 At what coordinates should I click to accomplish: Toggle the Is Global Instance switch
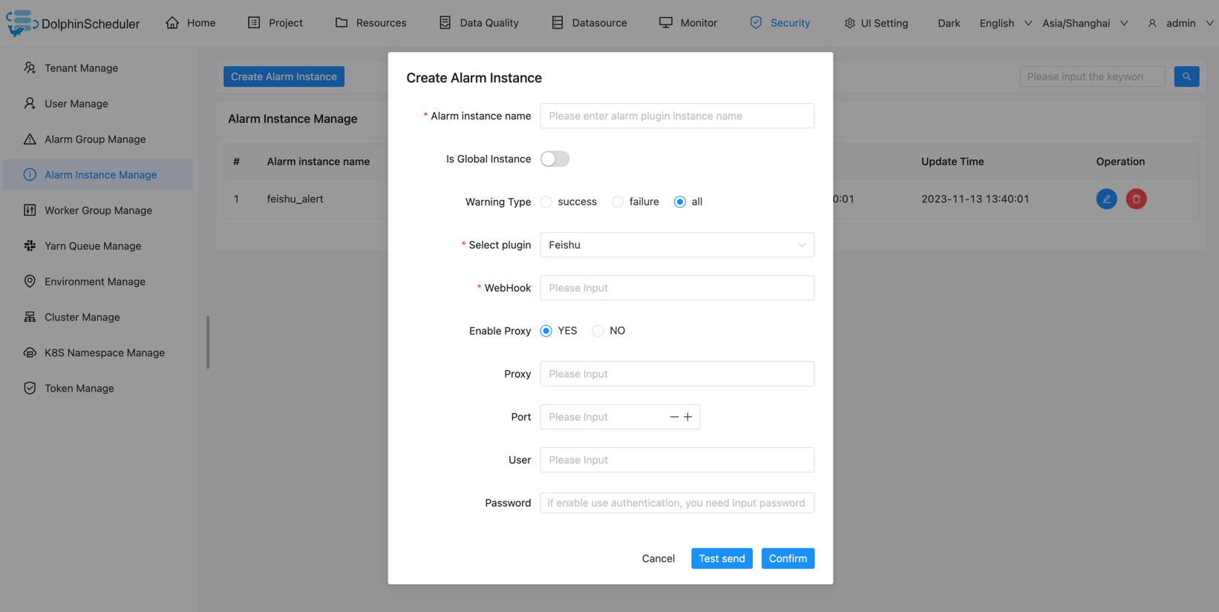click(x=555, y=159)
